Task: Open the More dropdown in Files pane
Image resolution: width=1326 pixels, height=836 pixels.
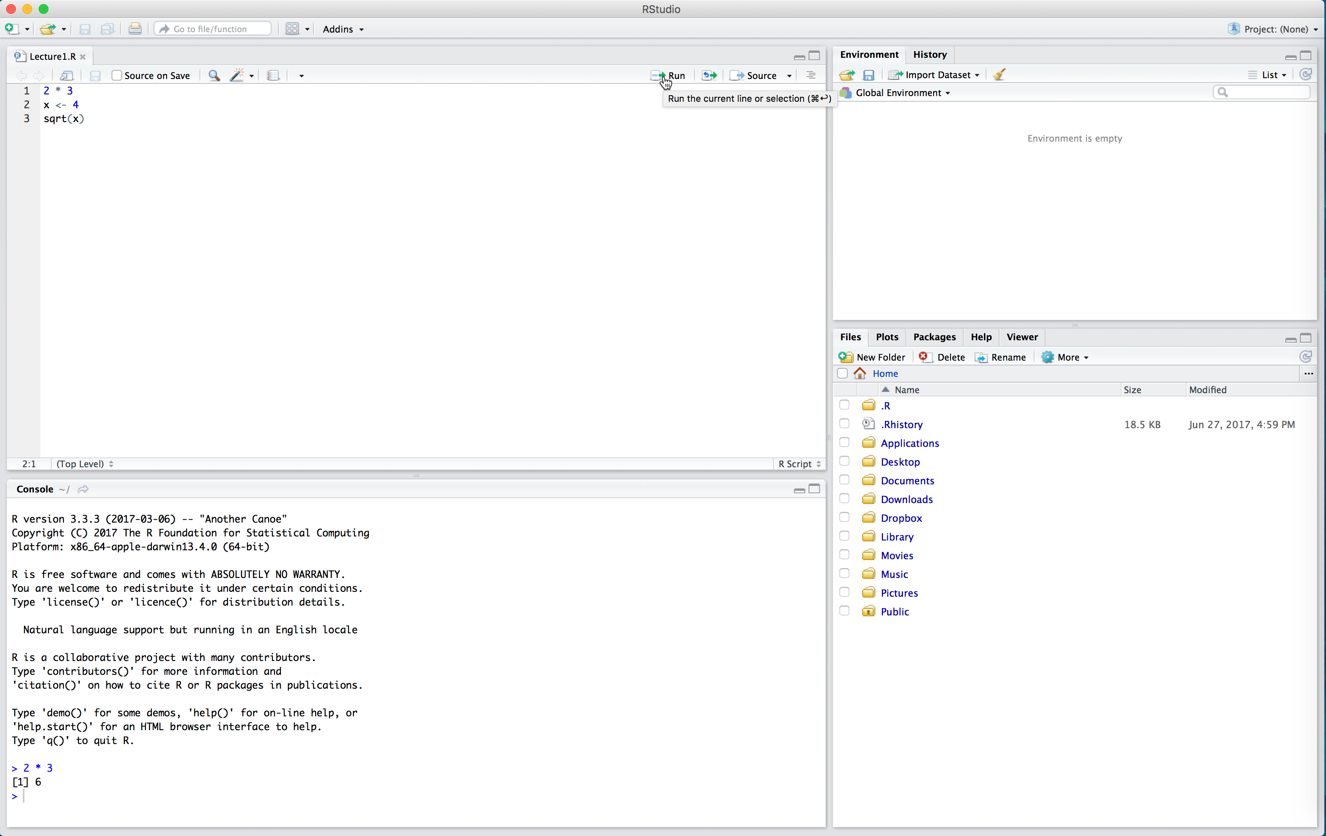Action: point(1065,357)
